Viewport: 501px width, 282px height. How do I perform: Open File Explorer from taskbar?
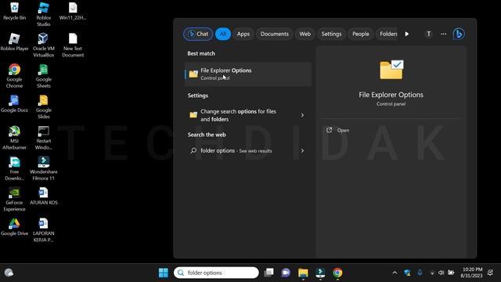303,273
